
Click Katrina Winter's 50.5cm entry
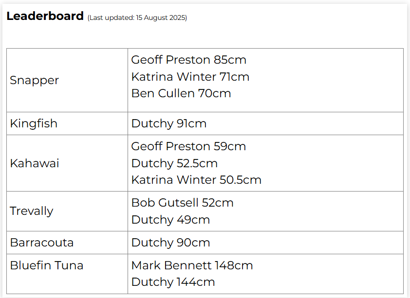pos(196,180)
